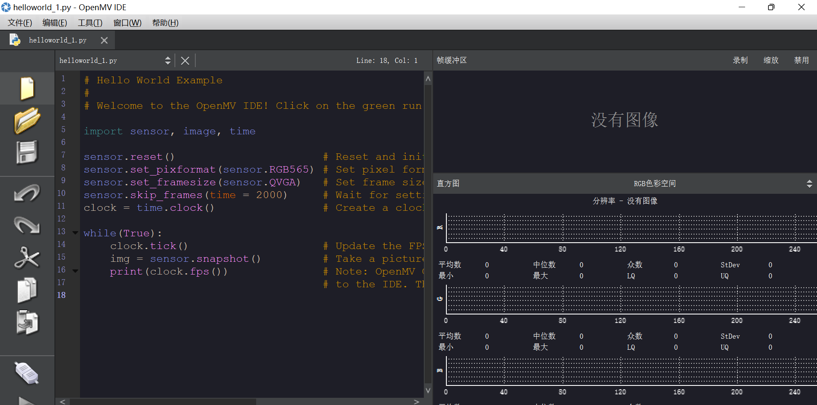
Task: Click the 没有图像 frame buffer placeholder
Action: click(x=624, y=120)
